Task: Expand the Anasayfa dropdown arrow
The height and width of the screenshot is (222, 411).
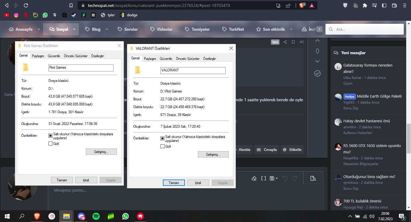Action: click(39, 30)
